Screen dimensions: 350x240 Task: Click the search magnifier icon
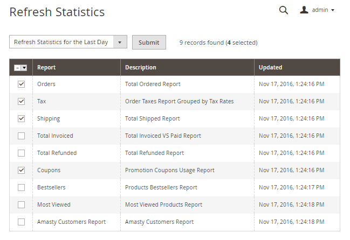point(283,10)
